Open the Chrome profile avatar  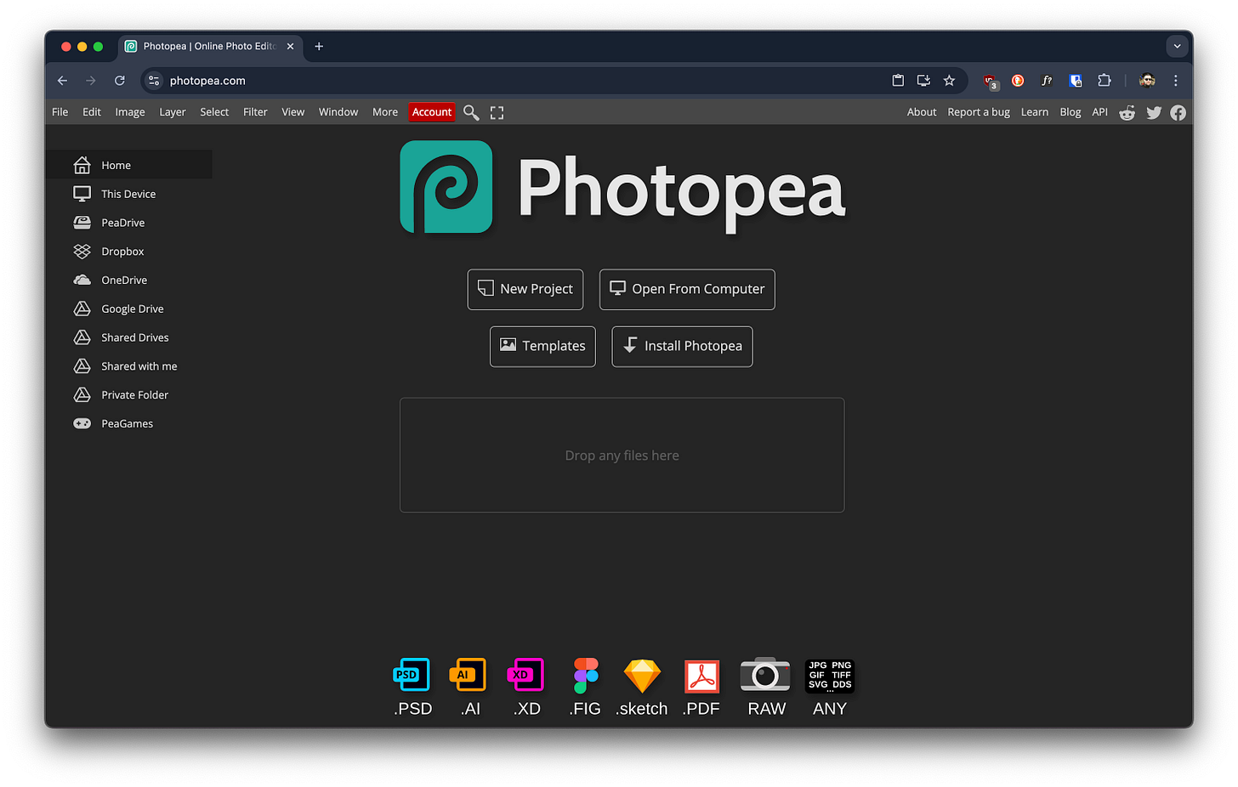pyautogui.click(x=1147, y=81)
